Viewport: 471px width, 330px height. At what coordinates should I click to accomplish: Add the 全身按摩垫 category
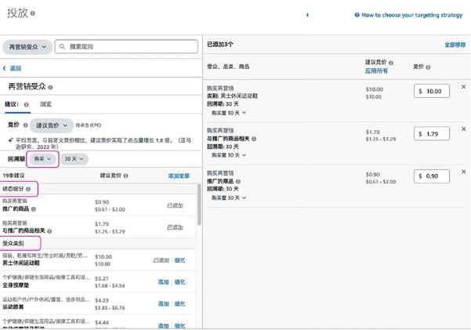pyautogui.click(x=163, y=282)
